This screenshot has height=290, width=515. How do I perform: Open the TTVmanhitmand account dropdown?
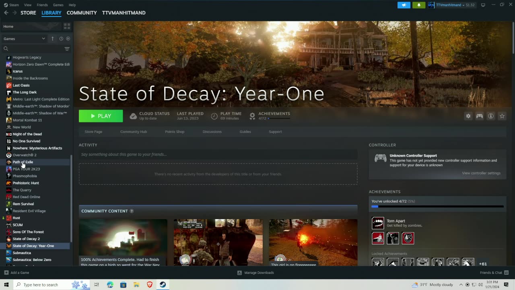(x=451, y=5)
